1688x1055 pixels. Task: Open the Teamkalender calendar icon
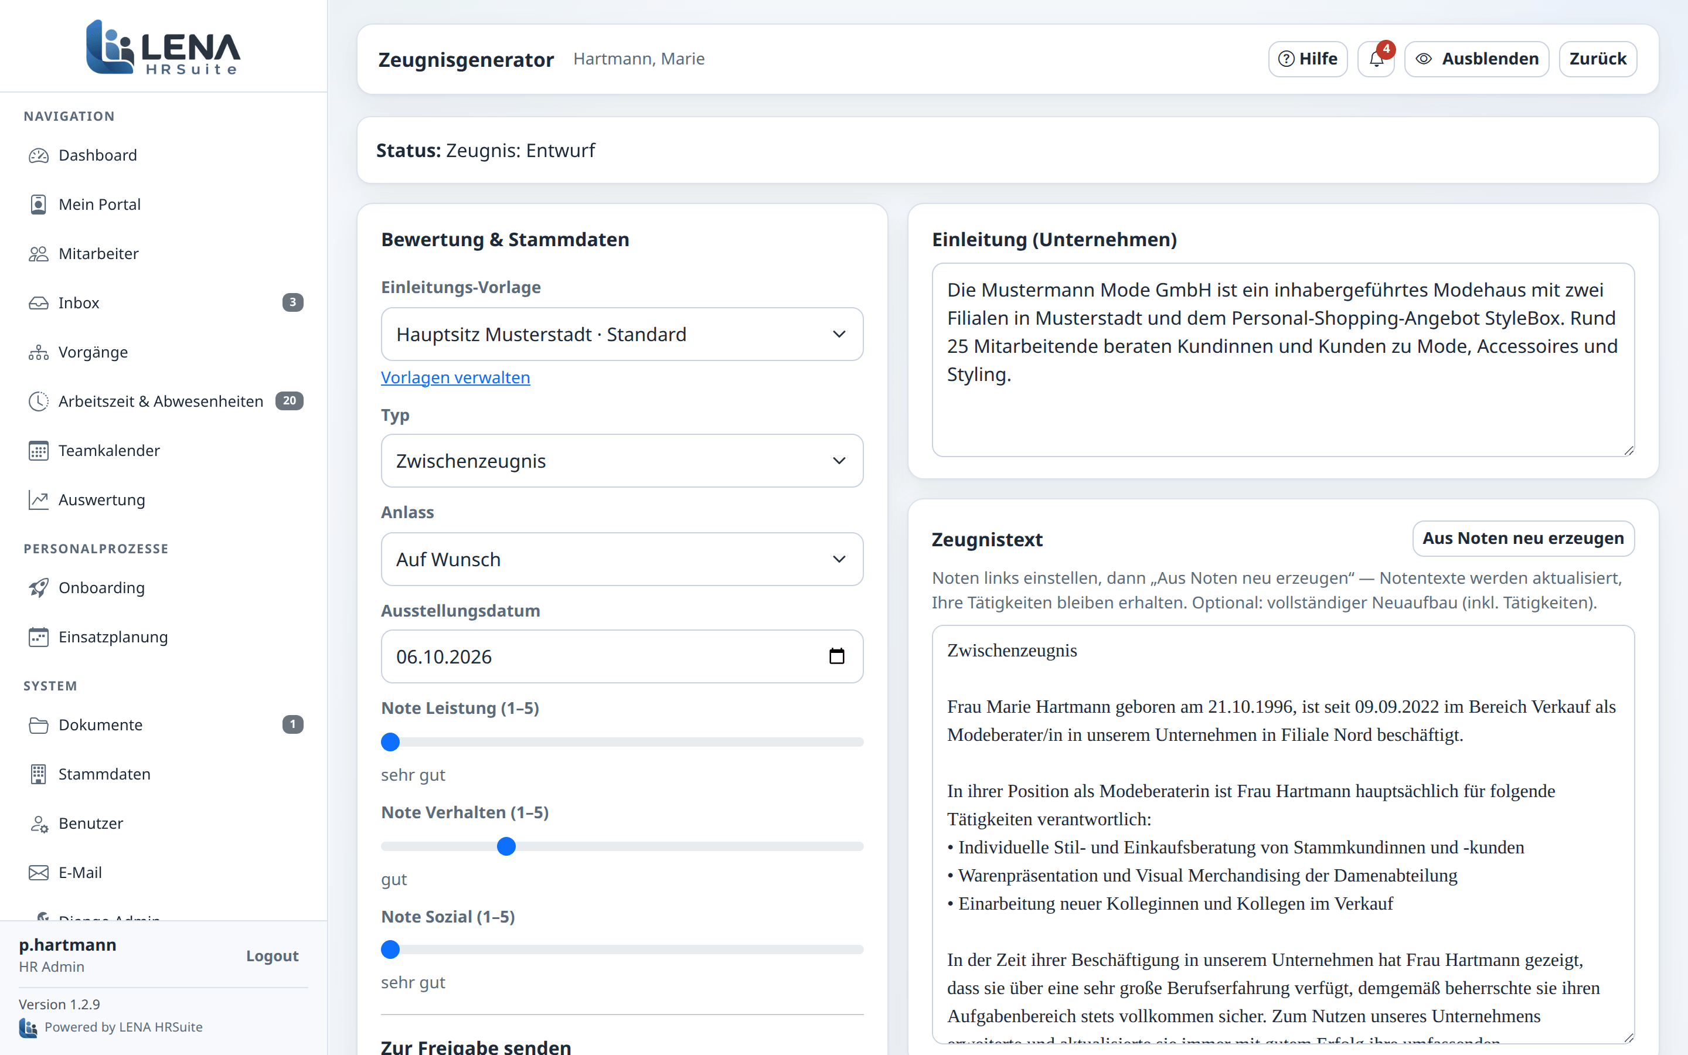(38, 451)
